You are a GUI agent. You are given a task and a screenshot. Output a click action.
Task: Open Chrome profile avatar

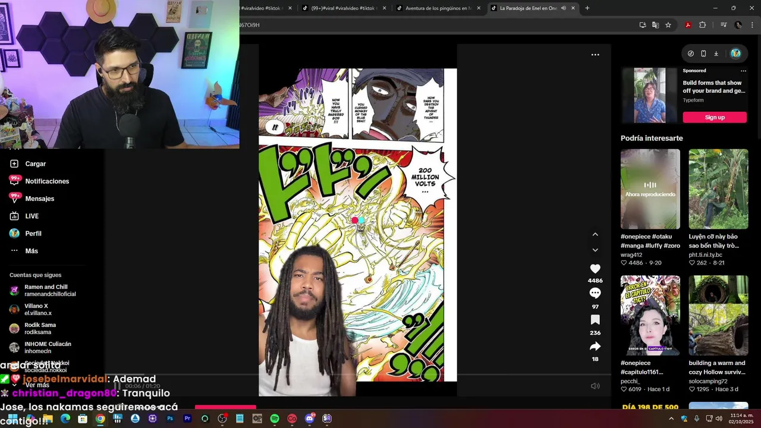738,25
